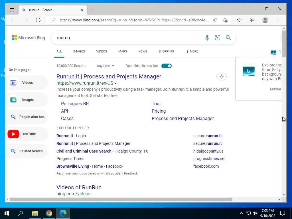Click the facebook.com domain
Image resolution: width=292 pixels, height=219 pixels.
click(x=206, y=166)
